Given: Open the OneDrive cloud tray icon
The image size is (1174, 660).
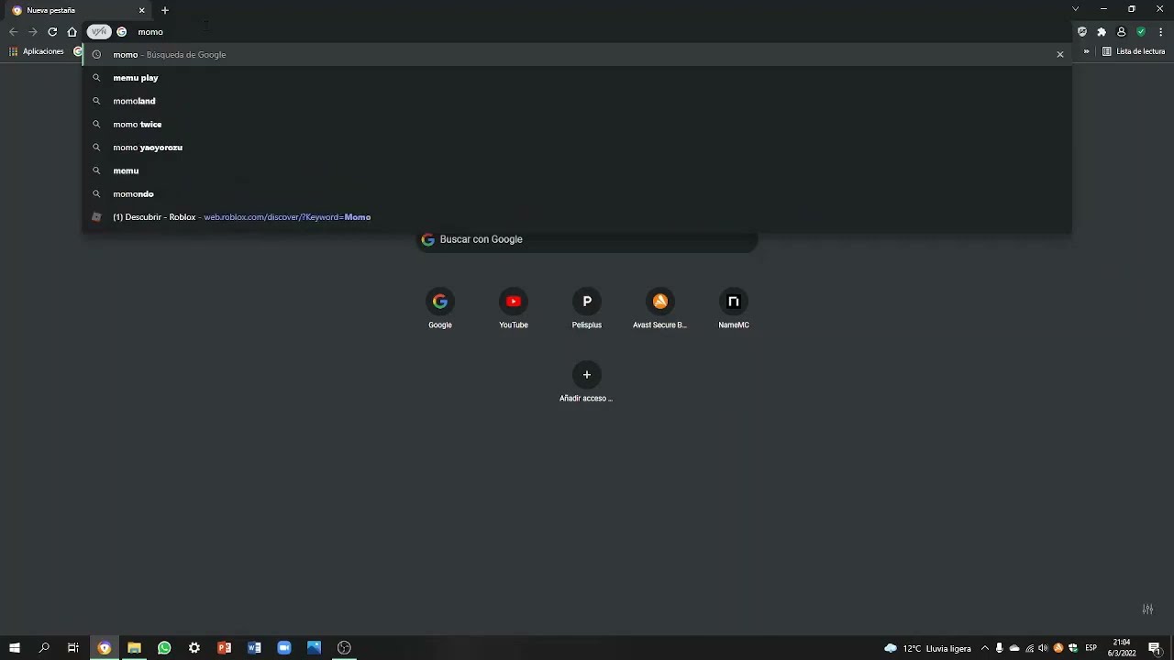Looking at the screenshot, I should [1014, 648].
